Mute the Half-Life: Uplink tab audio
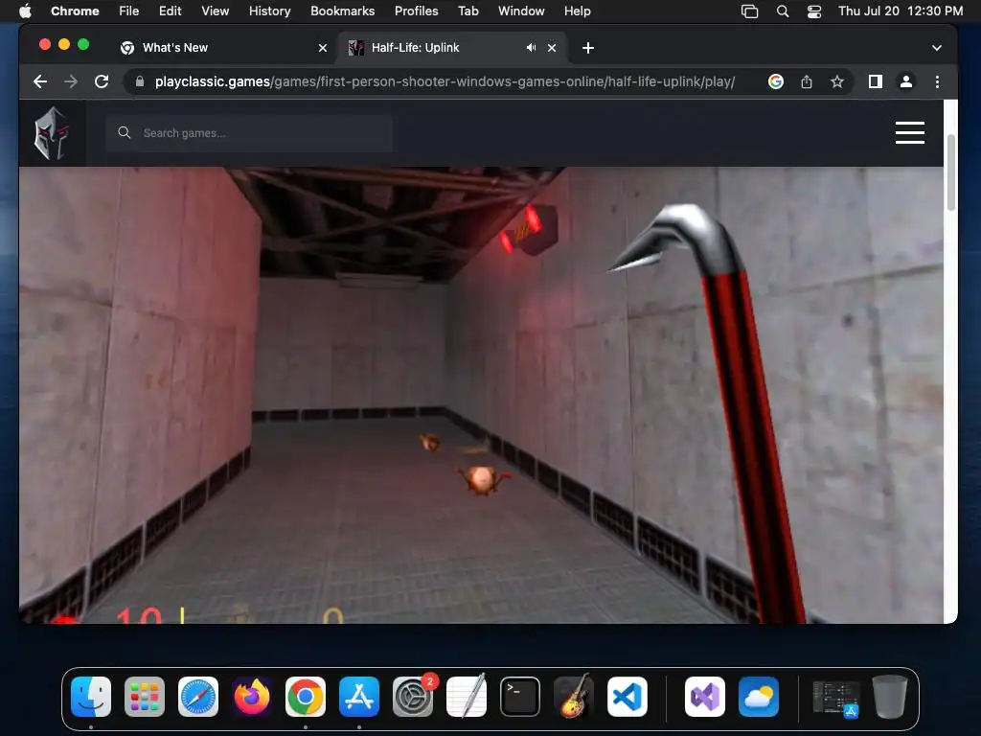Image resolution: width=981 pixels, height=736 pixels. pyautogui.click(x=531, y=48)
